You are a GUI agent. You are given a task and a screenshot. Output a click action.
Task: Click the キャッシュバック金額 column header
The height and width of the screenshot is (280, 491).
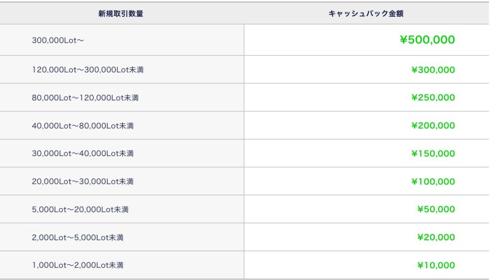click(x=366, y=13)
